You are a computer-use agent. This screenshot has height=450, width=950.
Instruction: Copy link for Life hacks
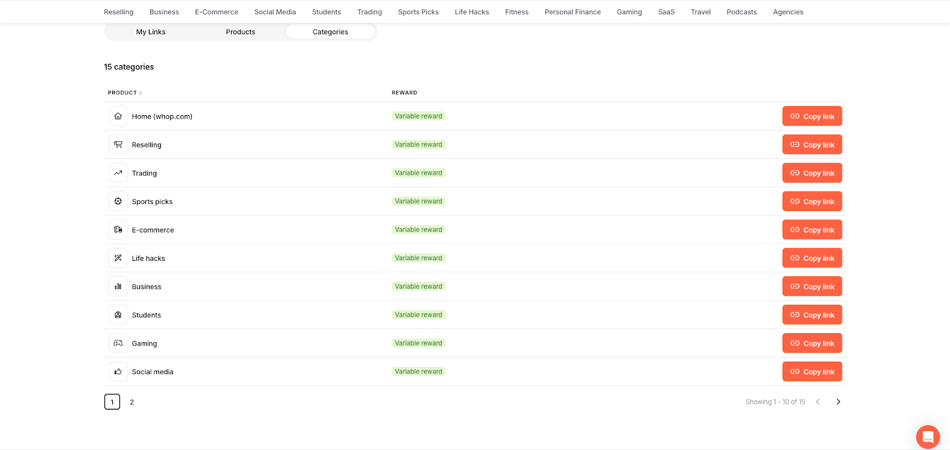coord(812,258)
